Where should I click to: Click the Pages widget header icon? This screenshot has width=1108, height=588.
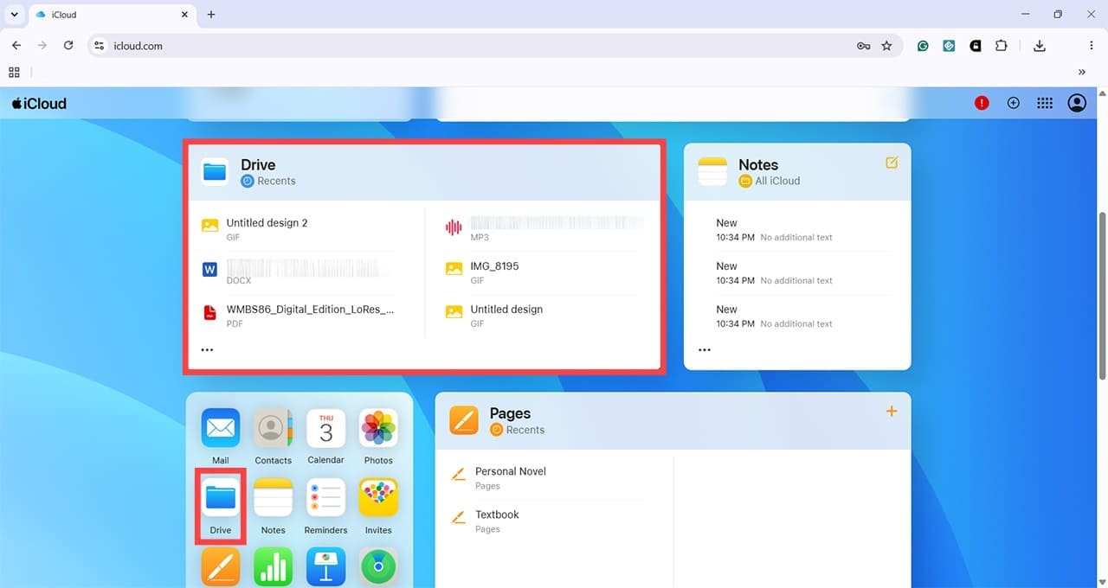pos(464,420)
